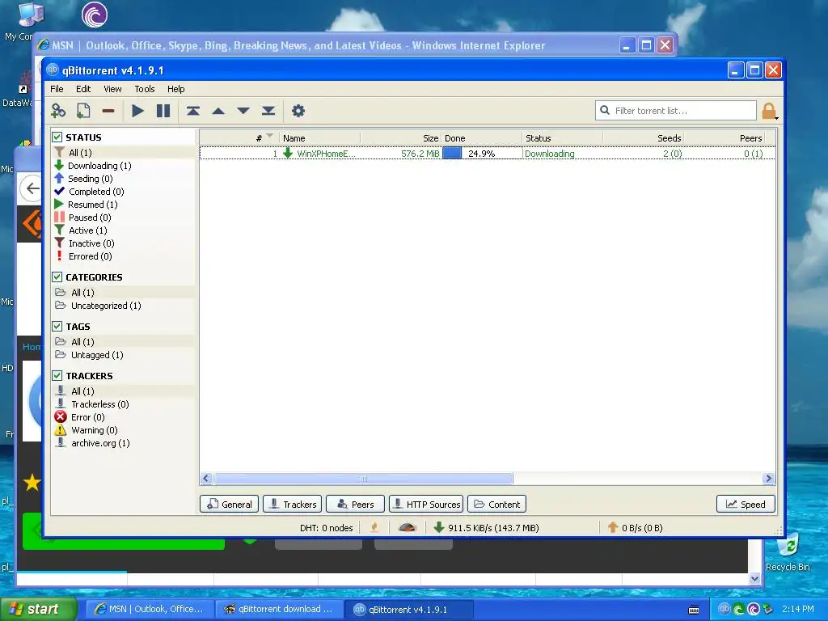Open Recycle Bin desktop icon
The width and height of the screenshot is (828, 621).
788,545
